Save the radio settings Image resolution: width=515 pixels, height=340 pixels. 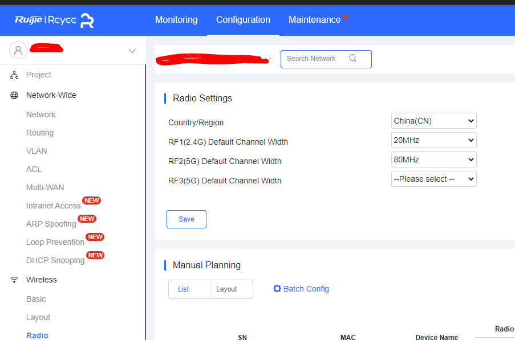pyautogui.click(x=186, y=219)
